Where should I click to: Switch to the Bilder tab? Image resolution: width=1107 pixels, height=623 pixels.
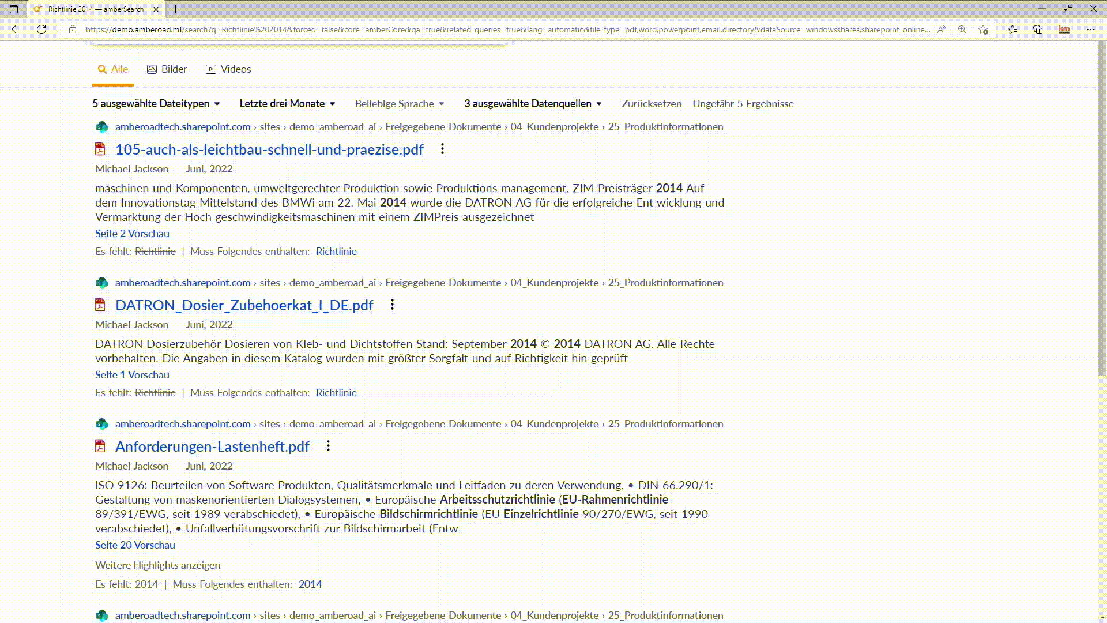166,69
